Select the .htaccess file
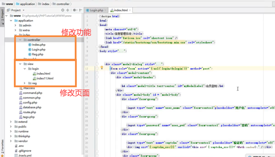Viewport: 275px width, 157px height. pyautogui.click(x=27, y=88)
